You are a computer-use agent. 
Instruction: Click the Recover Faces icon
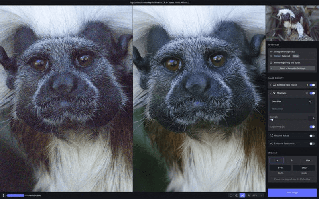[271, 136]
